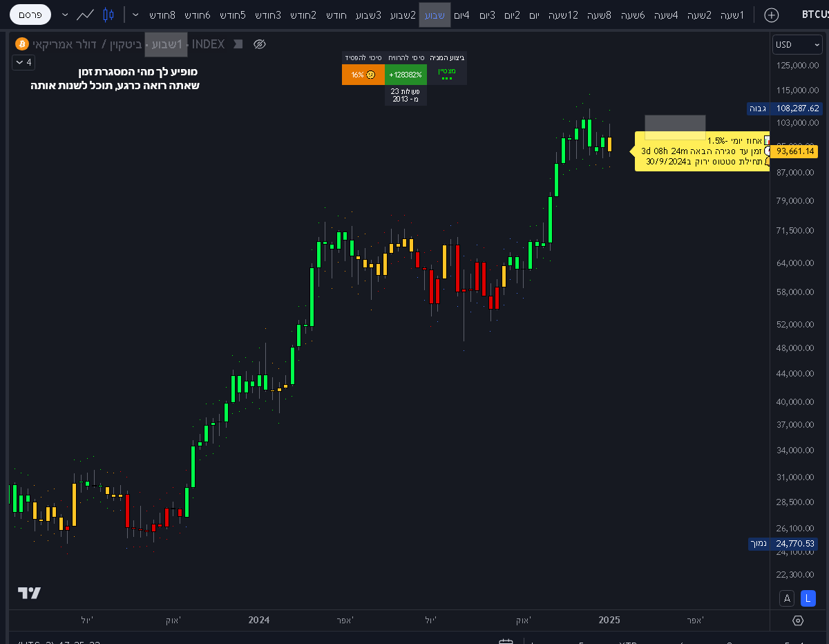Click the orange Bitcoin symbol icon
This screenshot has width=829, height=644.
point(21,44)
